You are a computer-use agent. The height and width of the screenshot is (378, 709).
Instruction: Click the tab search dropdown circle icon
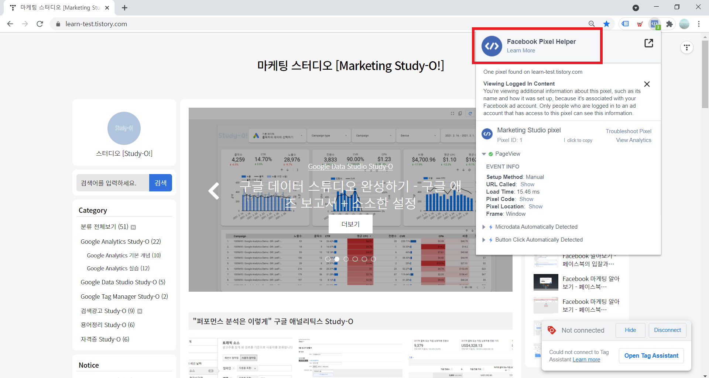[636, 8]
